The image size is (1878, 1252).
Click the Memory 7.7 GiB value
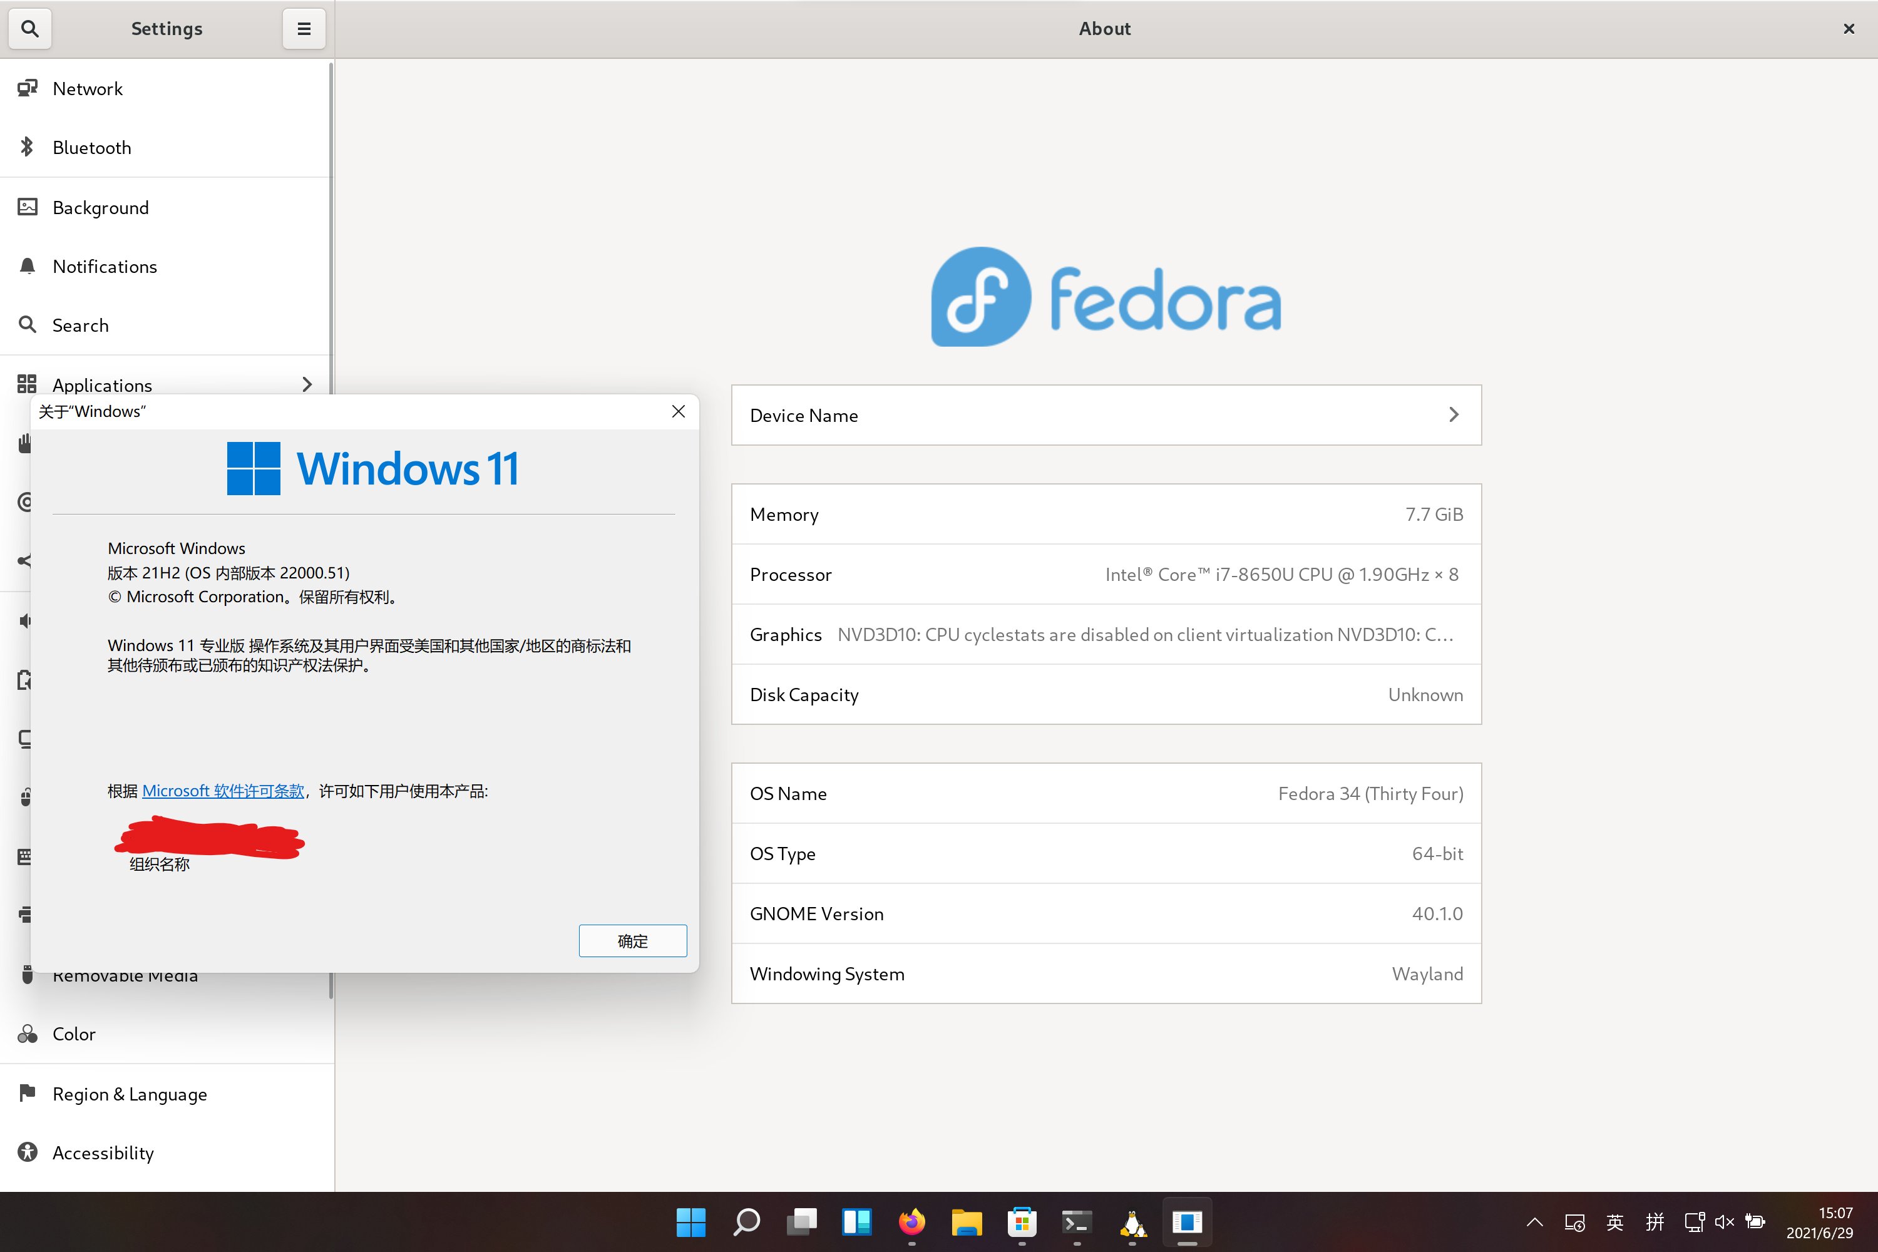coord(1434,514)
